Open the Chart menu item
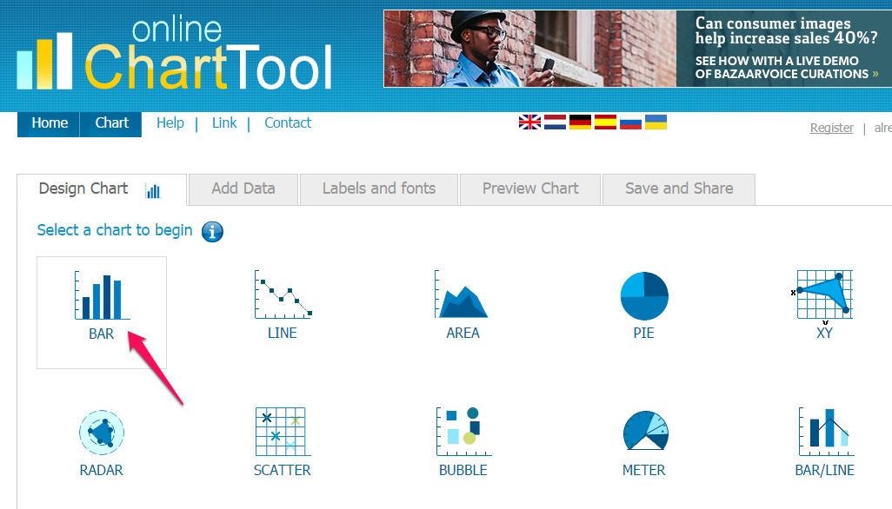This screenshot has height=509, width=892. pyautogui.click(x=111, y=123)
